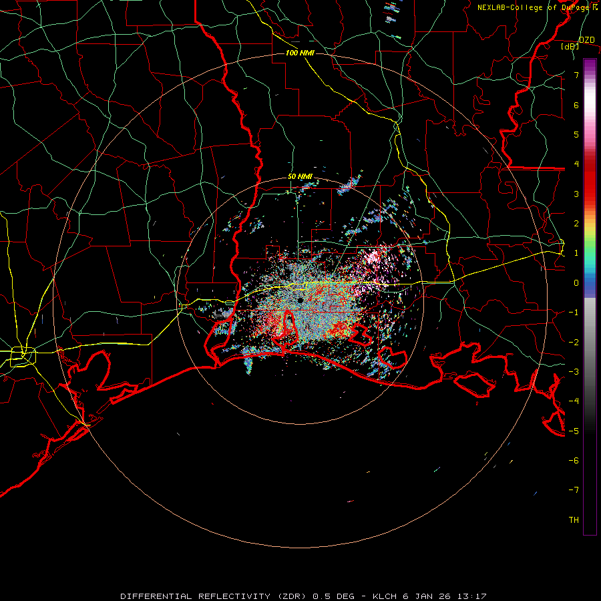Click the -2 value on the scale

[574, 343]
